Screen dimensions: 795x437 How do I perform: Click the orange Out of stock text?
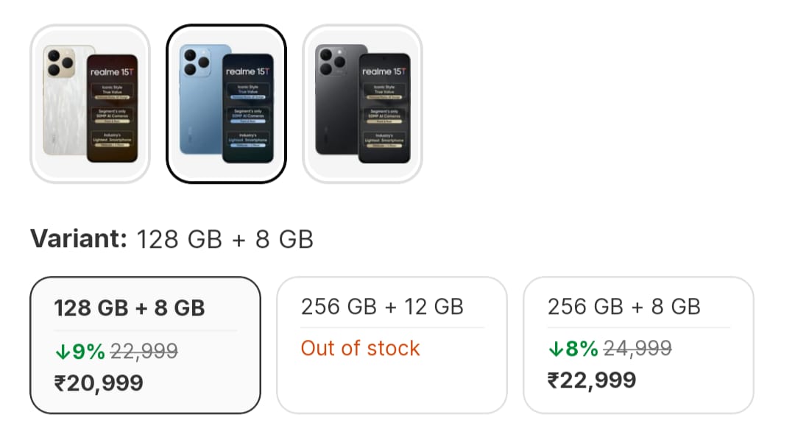pos(360,348)
